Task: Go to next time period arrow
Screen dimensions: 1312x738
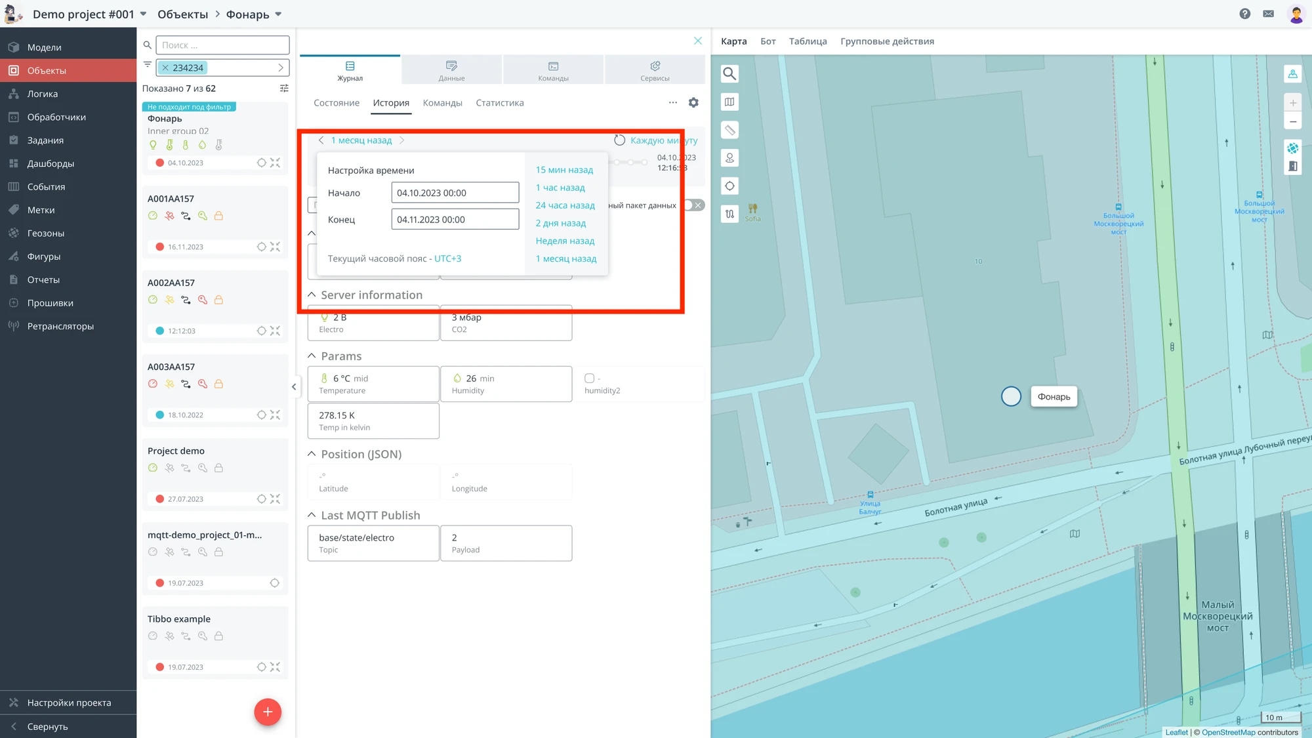Action: coord(401,140)
